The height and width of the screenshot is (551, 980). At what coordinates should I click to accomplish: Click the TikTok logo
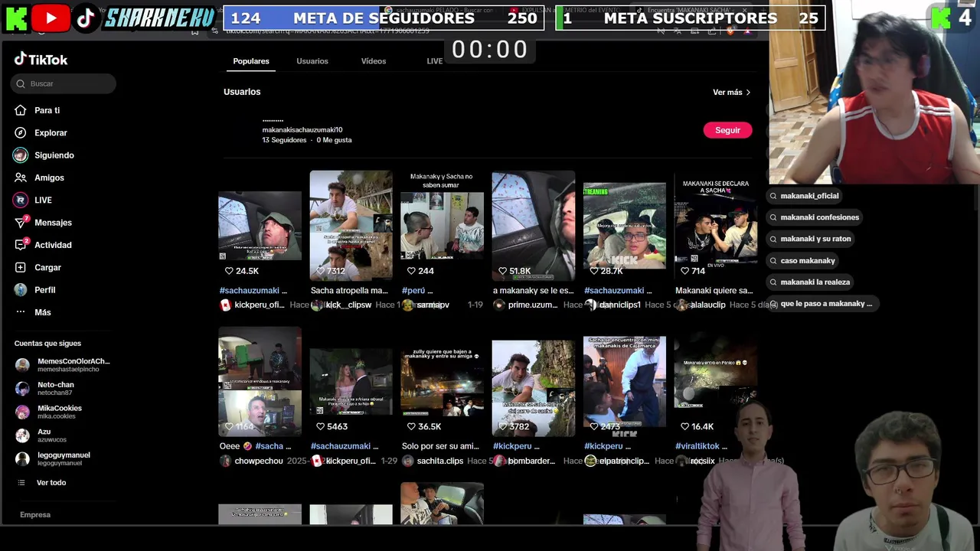click(41, 59)
